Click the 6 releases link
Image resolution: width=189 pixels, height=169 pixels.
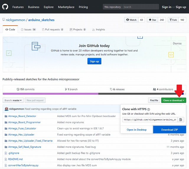117,89
